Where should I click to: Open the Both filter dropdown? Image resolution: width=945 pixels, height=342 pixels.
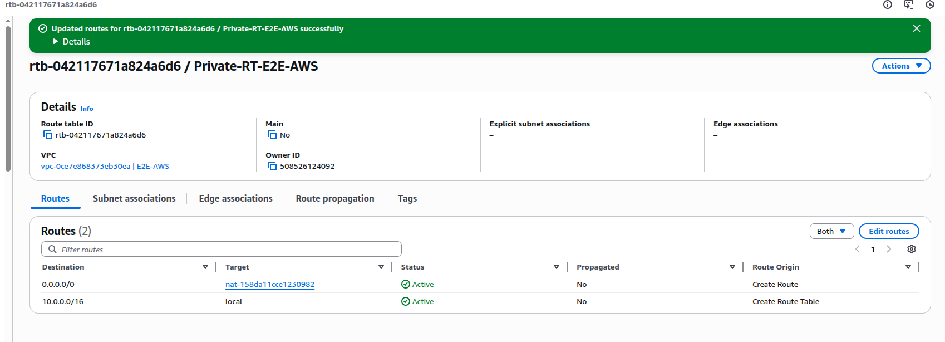tap(831, 231)
